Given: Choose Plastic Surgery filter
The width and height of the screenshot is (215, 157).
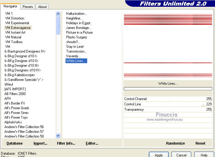Looking at the screenshot, I should [x=77, y=37].
